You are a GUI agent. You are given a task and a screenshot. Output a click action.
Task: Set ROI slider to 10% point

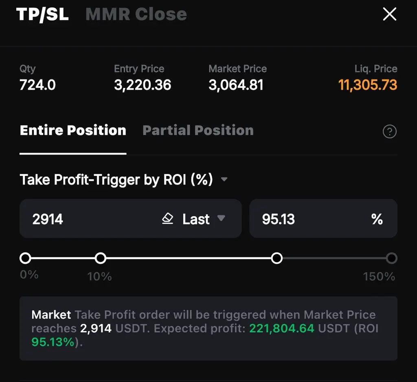pos(100,258)
